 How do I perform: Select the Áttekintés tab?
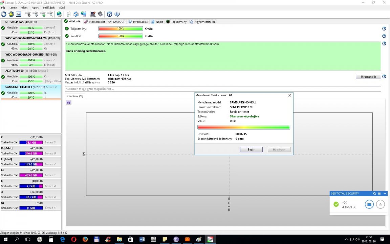tap(73, 21)
